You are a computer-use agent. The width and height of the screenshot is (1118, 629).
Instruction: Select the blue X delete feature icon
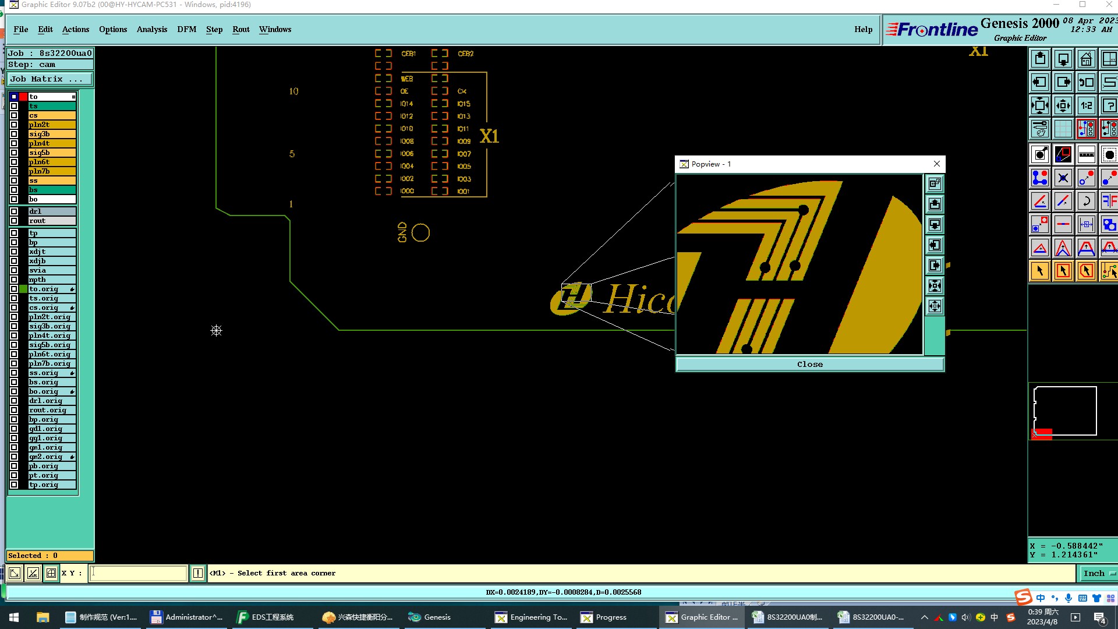1063,178
